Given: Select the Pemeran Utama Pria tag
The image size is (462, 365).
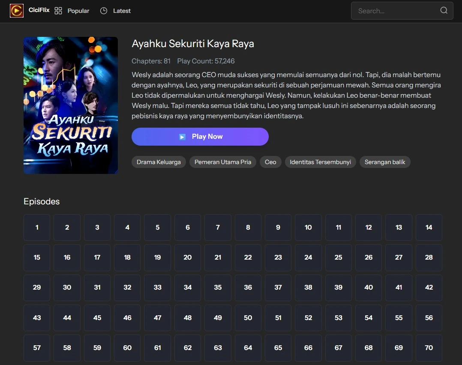Looking at the screenshot, I should coord(223,162).
